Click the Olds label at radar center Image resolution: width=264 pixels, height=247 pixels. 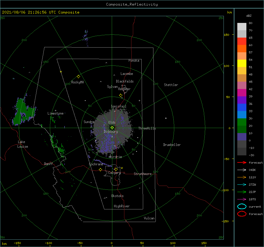click(x=112, y=122)
